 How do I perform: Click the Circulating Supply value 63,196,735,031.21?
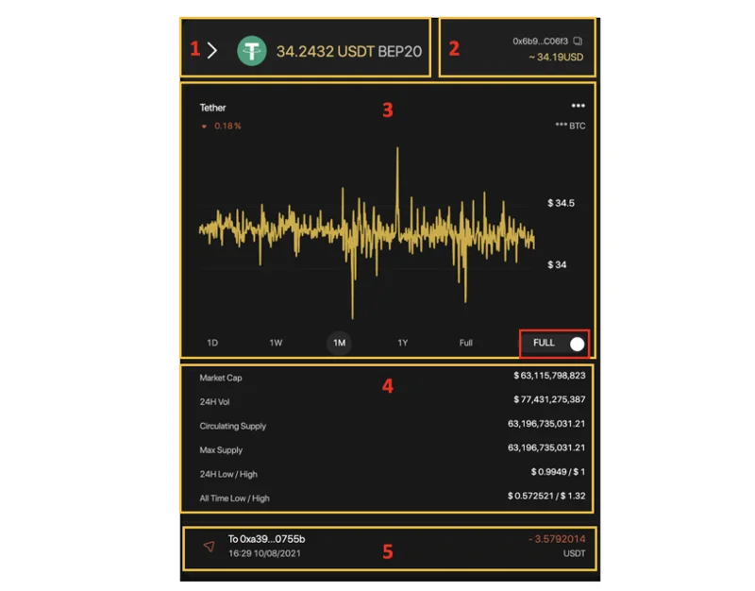tap(546, 424)
